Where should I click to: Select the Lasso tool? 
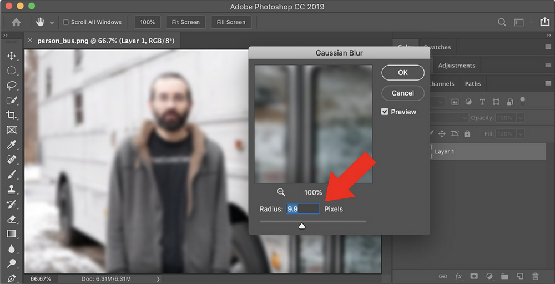(11, 86)
